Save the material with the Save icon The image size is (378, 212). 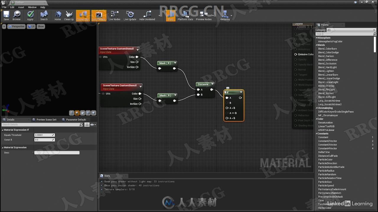click(6, 16)
